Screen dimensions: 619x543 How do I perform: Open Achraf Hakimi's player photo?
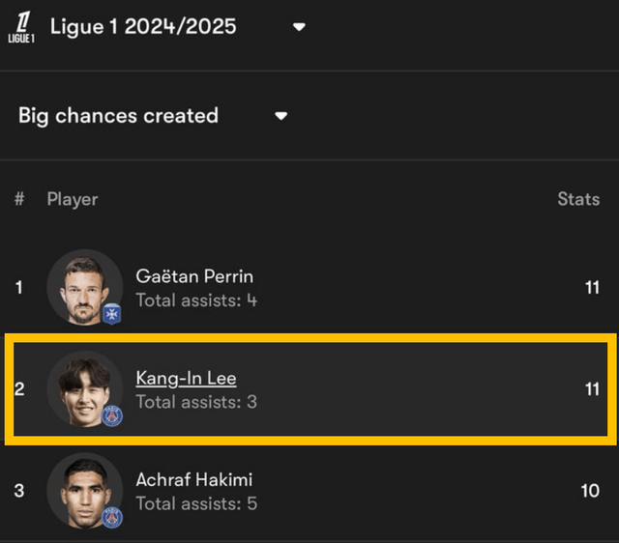coord(82,490)
